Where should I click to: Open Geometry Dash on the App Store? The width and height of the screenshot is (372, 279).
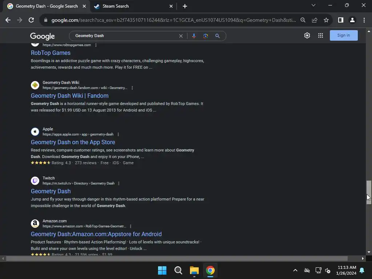pyautogui.click(x=73, y=142)
